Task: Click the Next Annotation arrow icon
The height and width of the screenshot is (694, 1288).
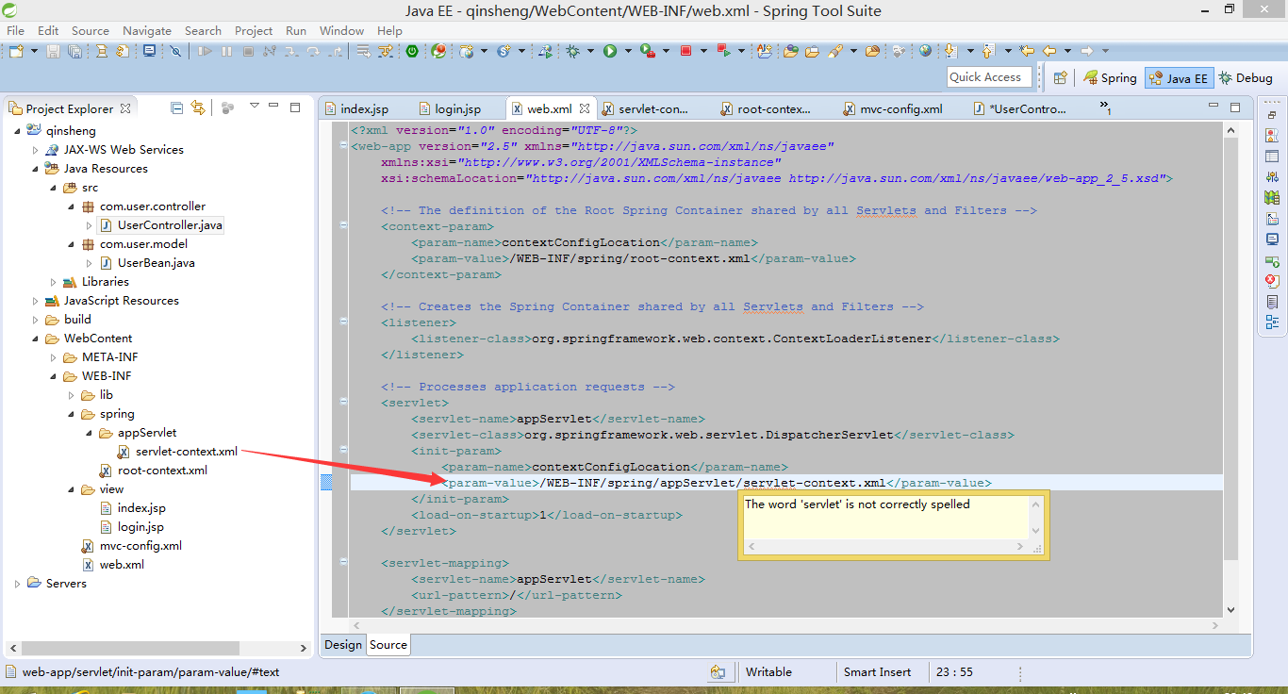Action: (950, 51)
